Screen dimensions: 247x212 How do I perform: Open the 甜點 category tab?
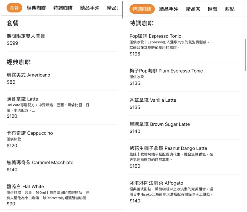pyautogui.click(x=230, y=9)
